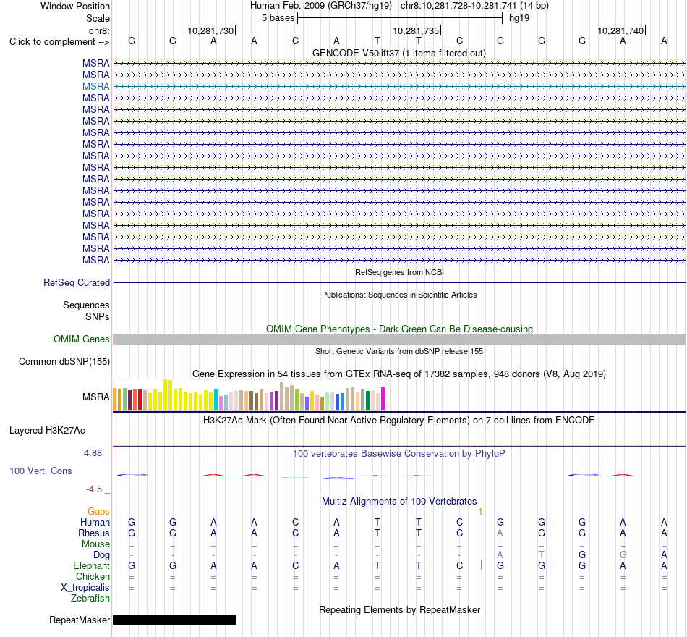This screenshot has width=687, height=637.
Task: Click the orange insertion tick in Elephant row
Action: [481, 565]
